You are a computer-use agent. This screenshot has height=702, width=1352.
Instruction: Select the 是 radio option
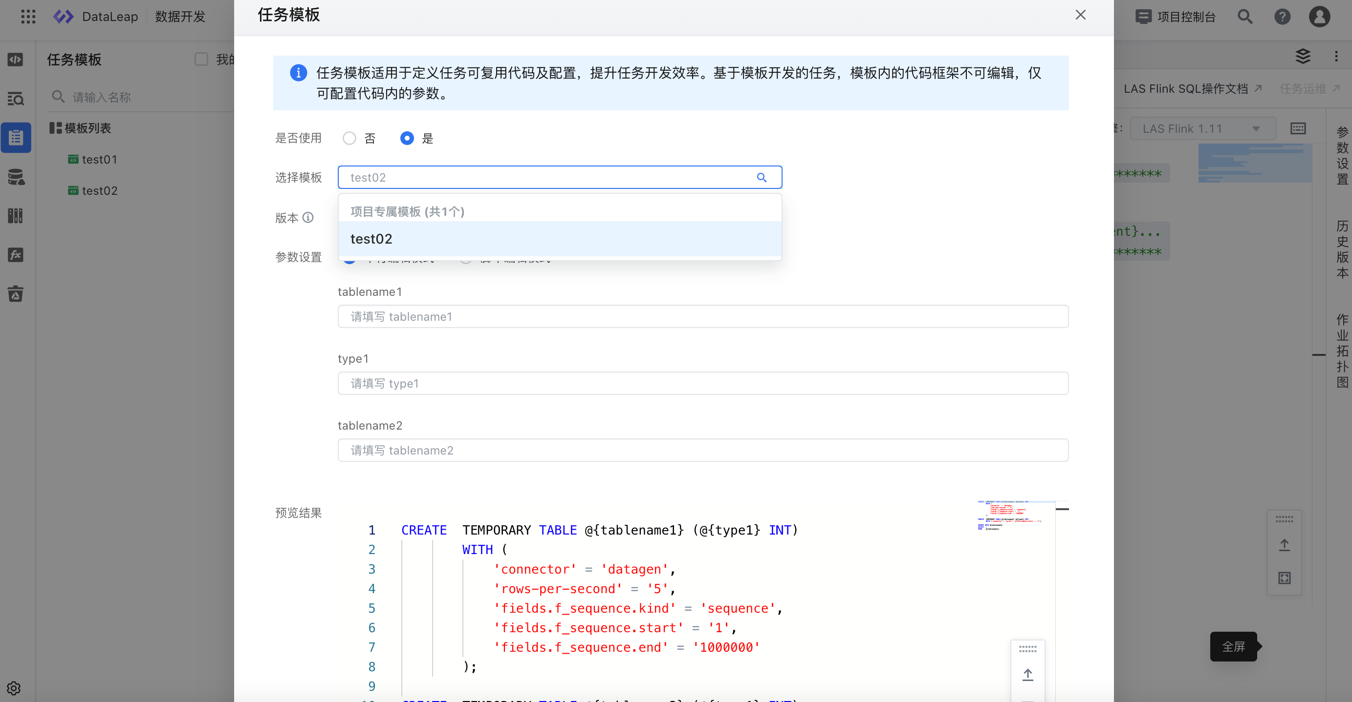click(407, 138)
